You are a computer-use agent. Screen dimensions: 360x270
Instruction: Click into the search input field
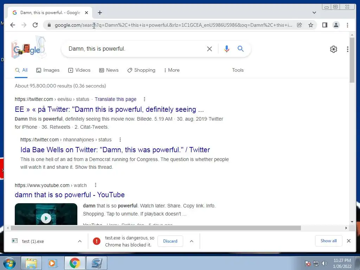pyautogui.click(x=135, y=49)
